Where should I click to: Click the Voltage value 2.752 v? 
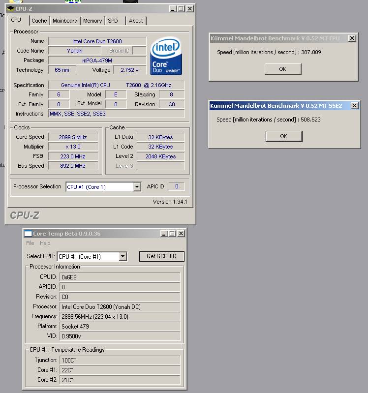(129, 70)
